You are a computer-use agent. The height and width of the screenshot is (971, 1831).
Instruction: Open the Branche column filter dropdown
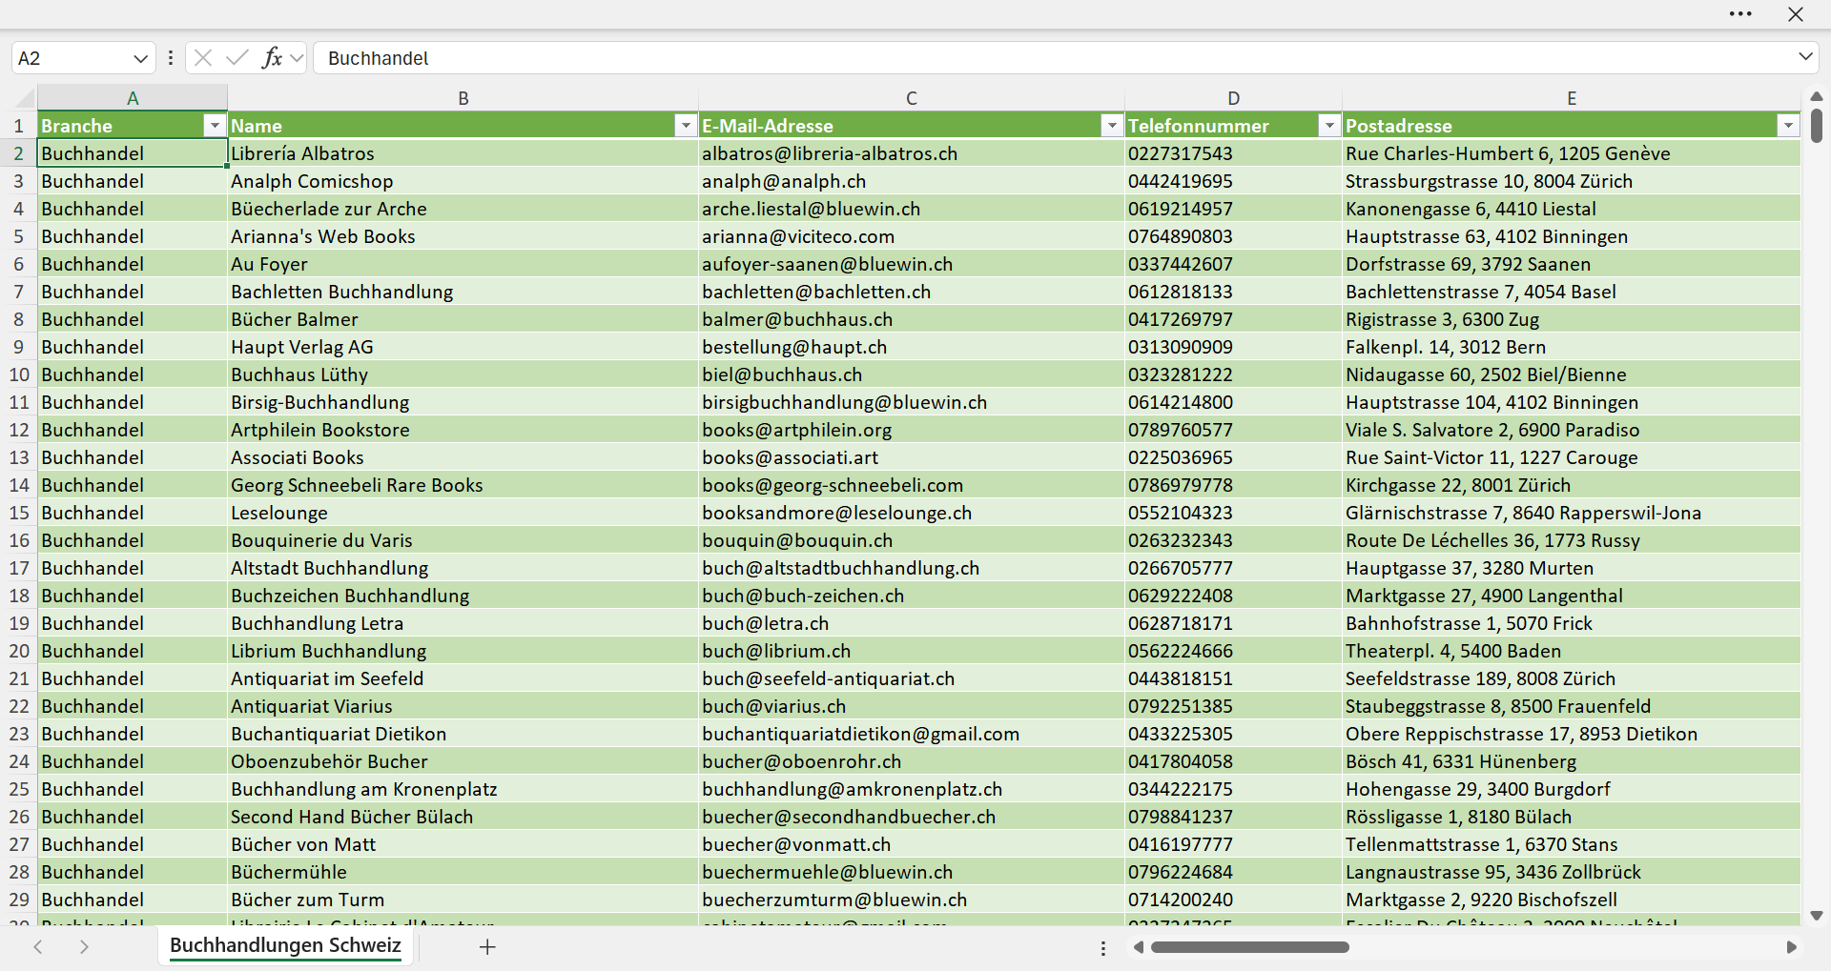point(215,126)
